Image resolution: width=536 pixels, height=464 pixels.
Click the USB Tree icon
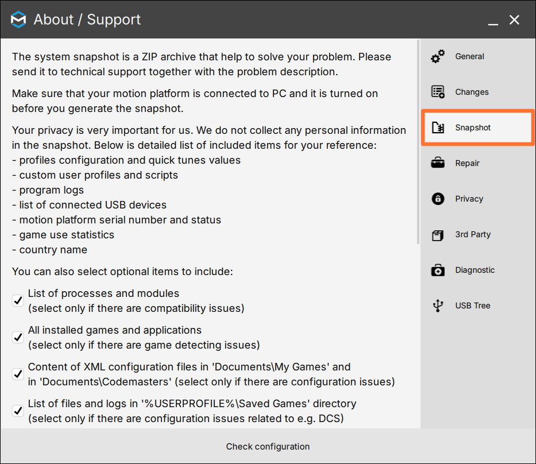click(x=438, y=306)
